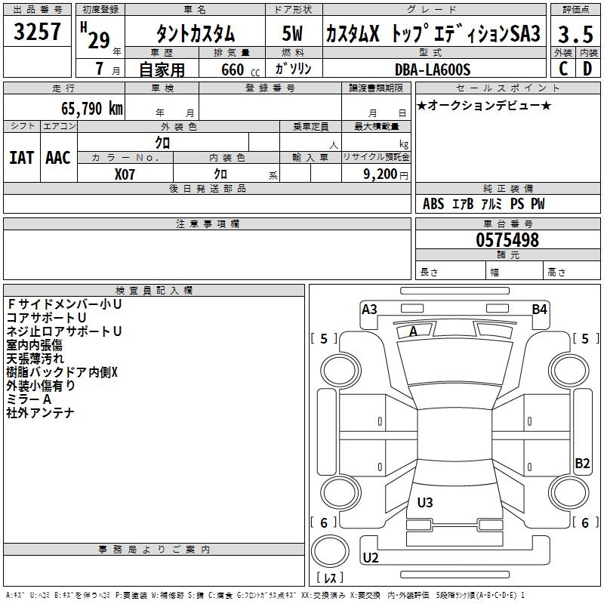
Task: Click damage mark U2 on car diagram
Action: 371,558
